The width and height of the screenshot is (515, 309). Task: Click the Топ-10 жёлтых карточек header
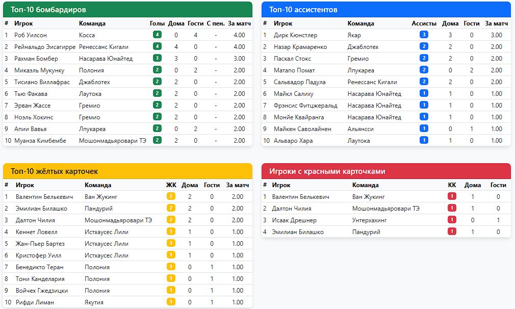pos(127,171)
